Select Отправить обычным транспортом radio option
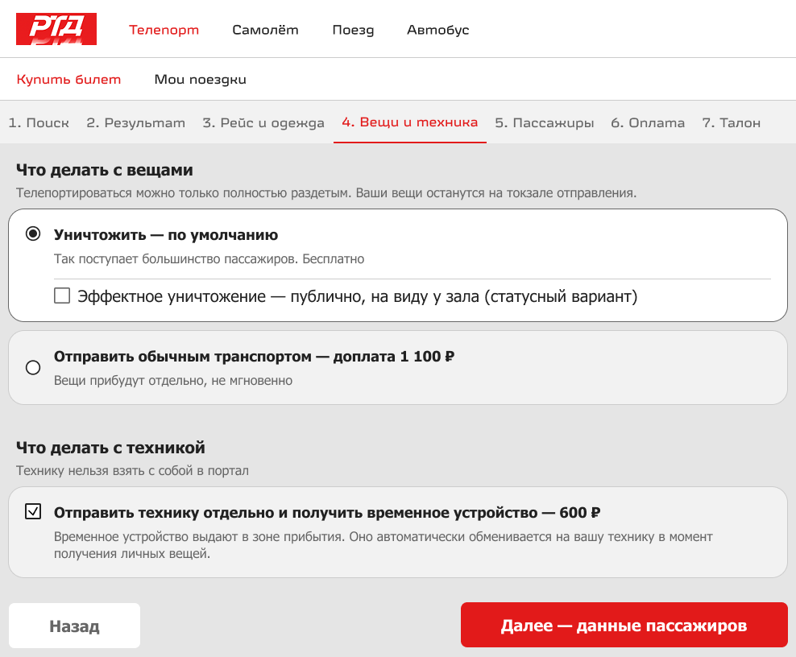The image size is (796, 657). [x=33, y=367]
